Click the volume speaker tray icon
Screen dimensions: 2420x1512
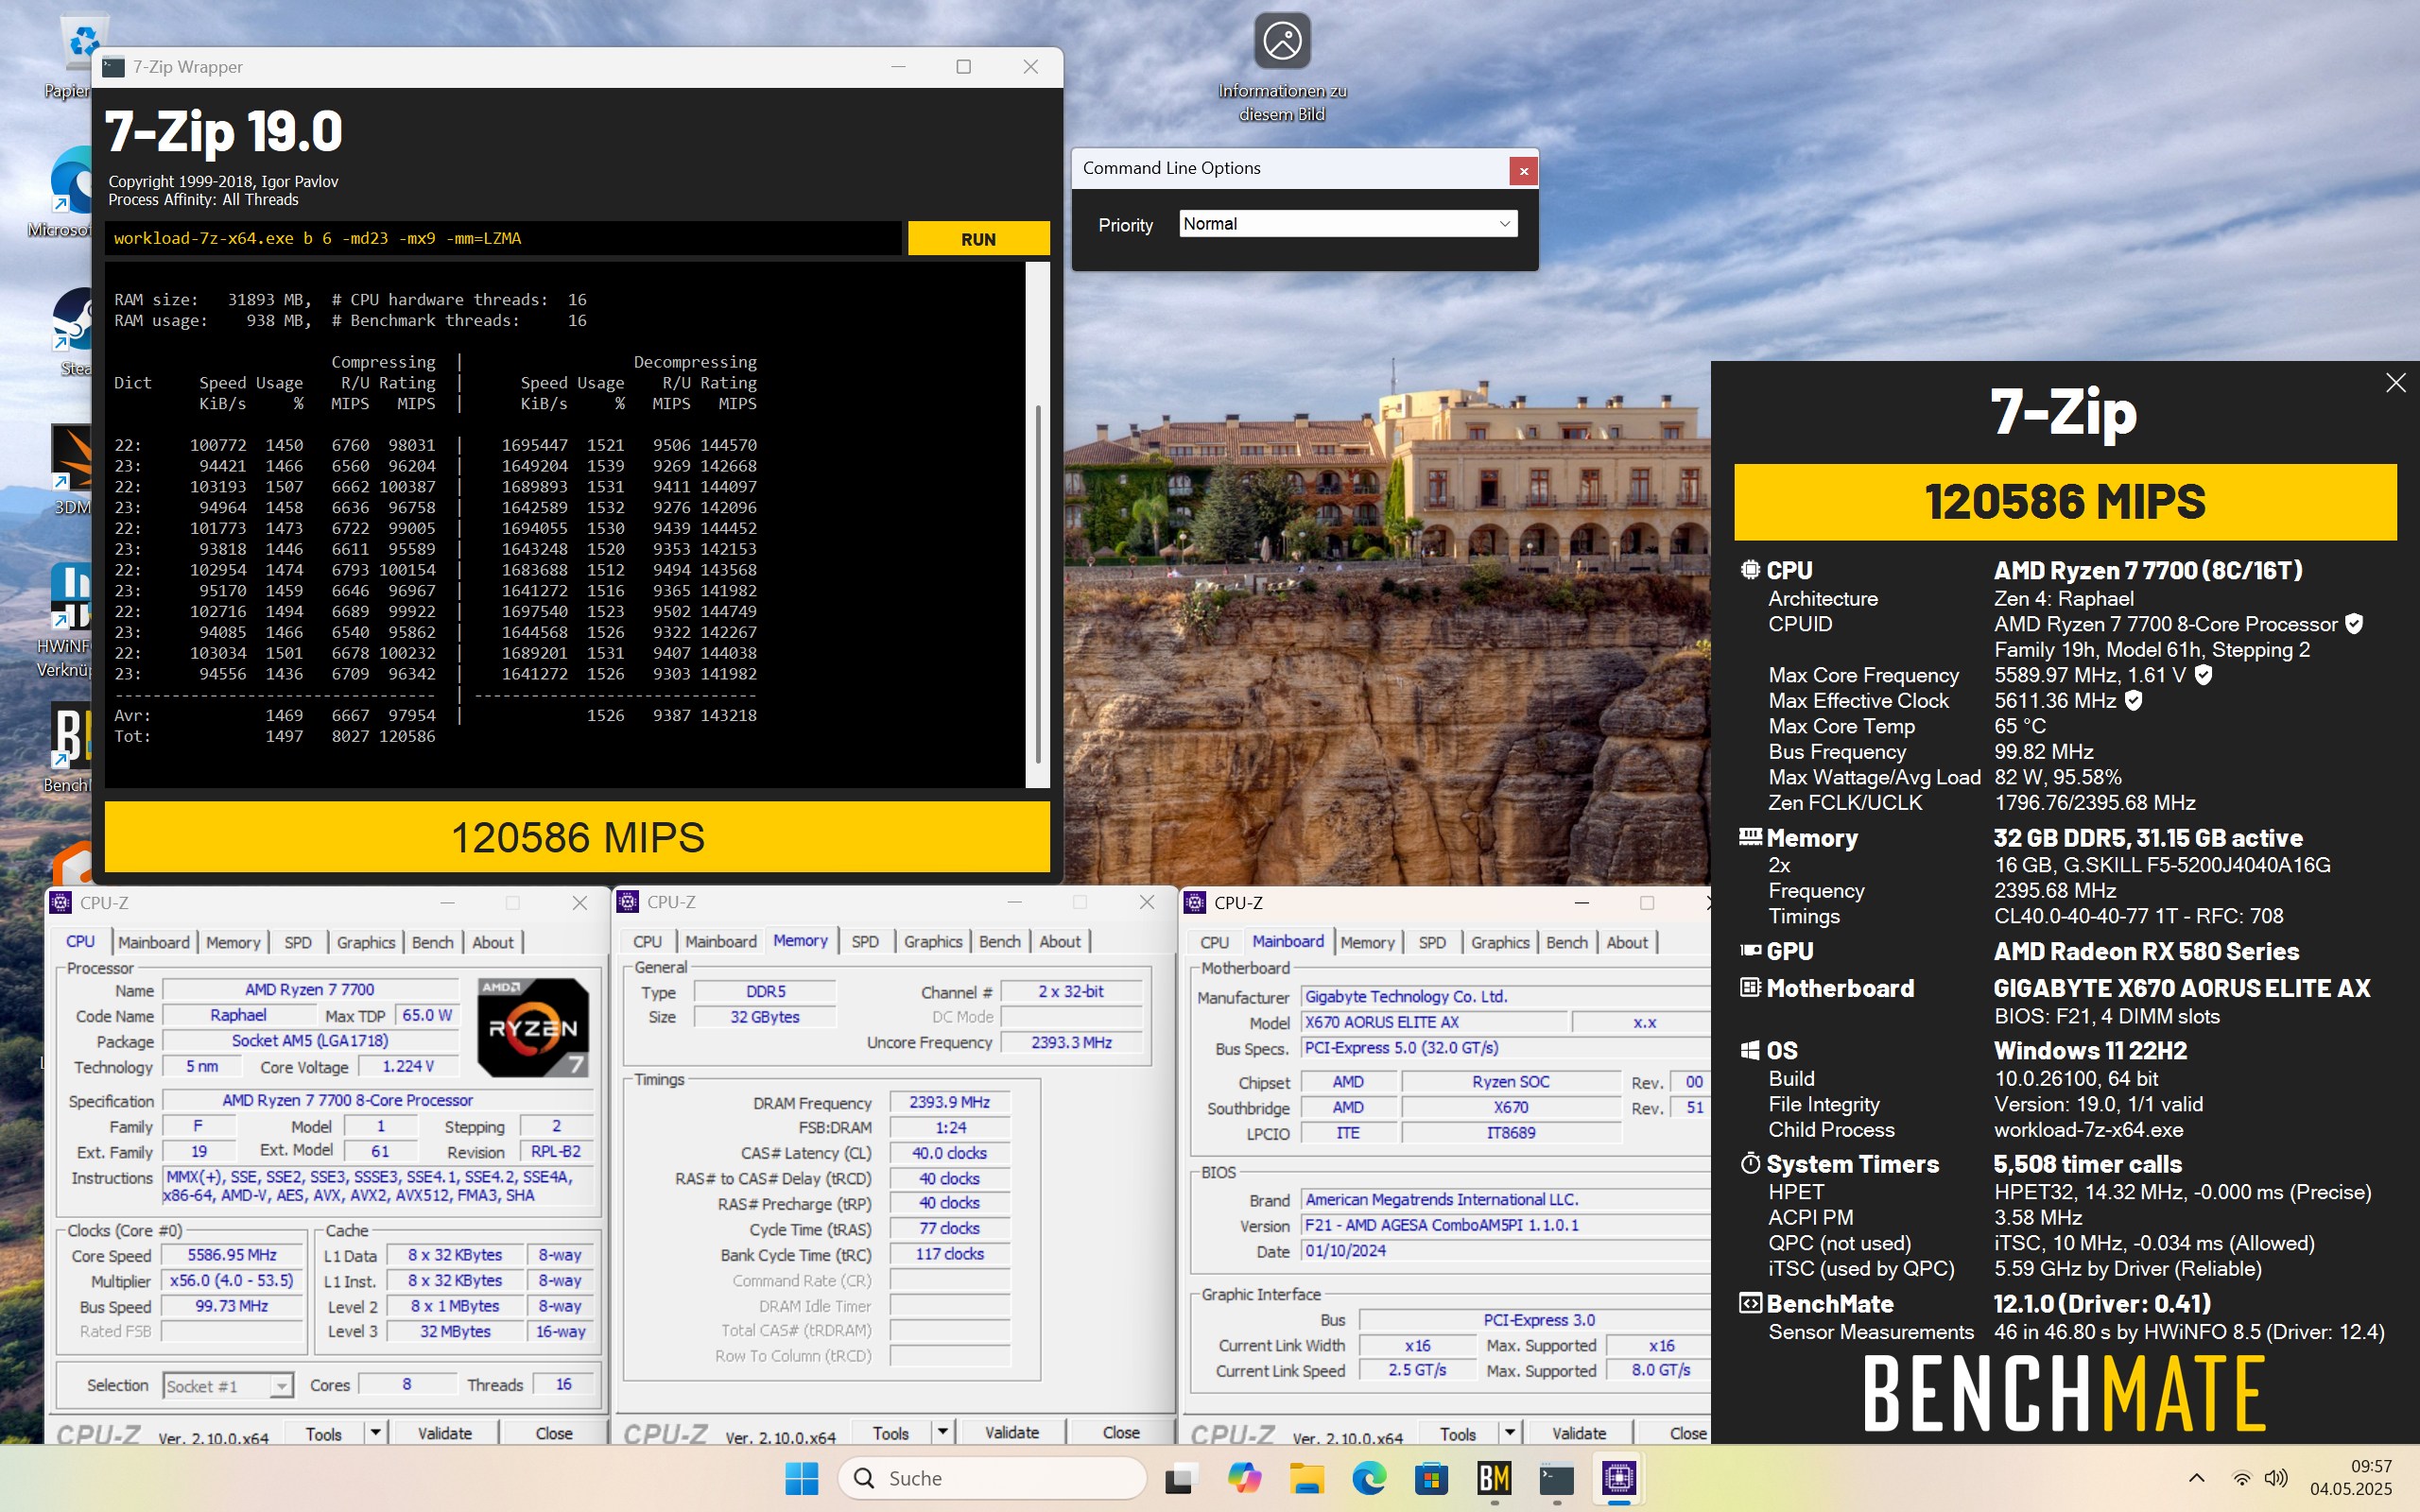tap(2276, 1478)
